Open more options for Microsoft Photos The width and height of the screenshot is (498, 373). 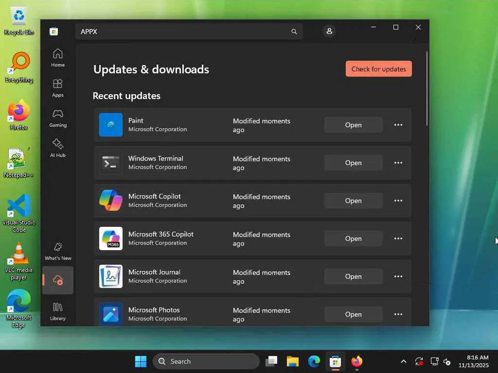tap(398, 314)
